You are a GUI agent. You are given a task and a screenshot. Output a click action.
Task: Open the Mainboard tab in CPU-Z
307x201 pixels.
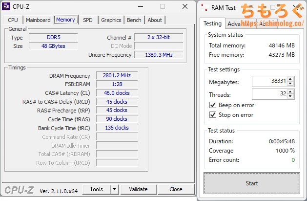tap(38, 20)
